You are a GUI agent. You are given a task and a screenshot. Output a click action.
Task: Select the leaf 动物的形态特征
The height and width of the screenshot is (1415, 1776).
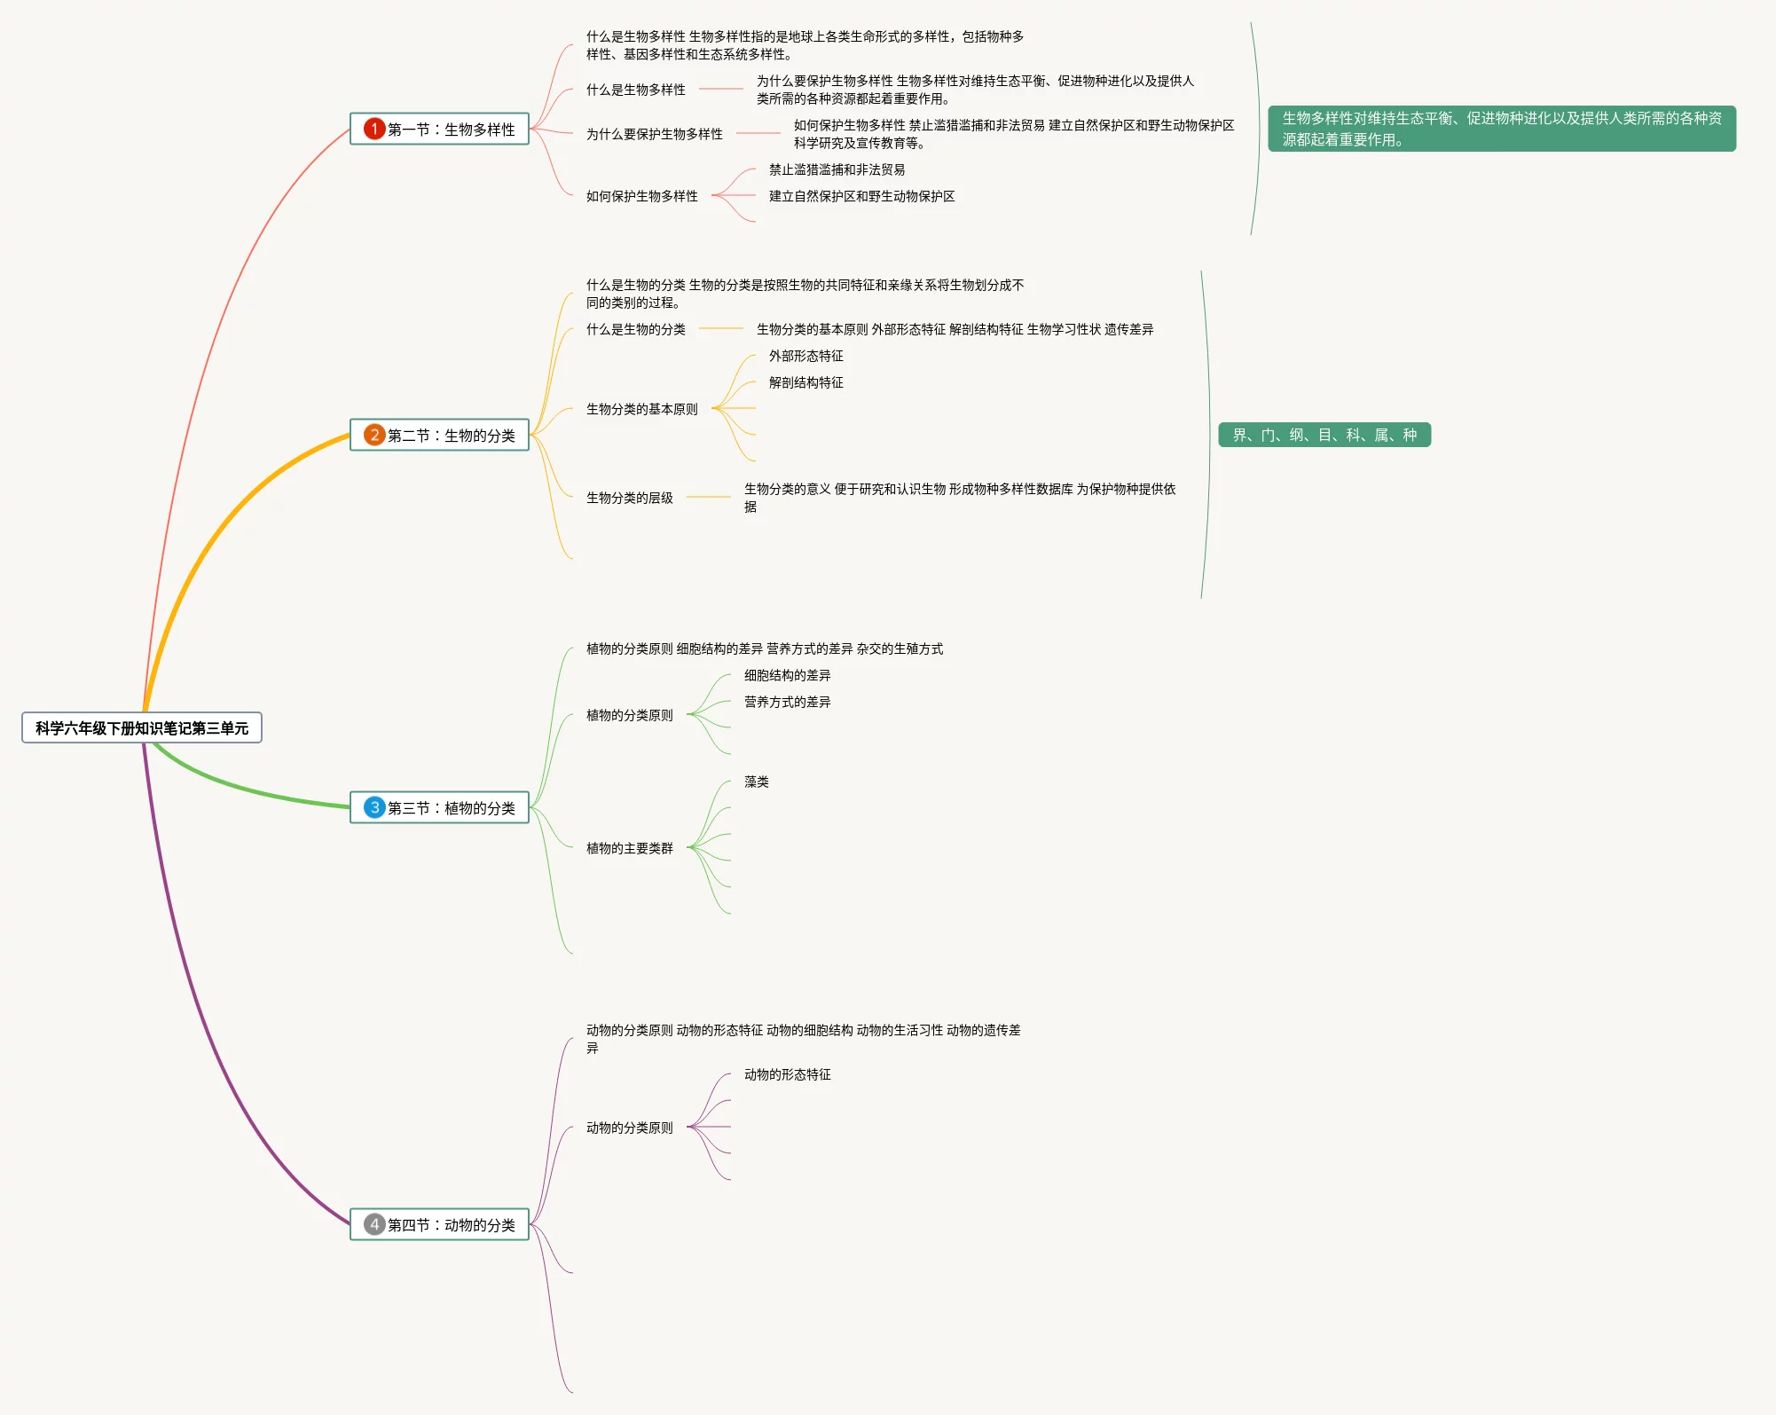coord(787,1074)
